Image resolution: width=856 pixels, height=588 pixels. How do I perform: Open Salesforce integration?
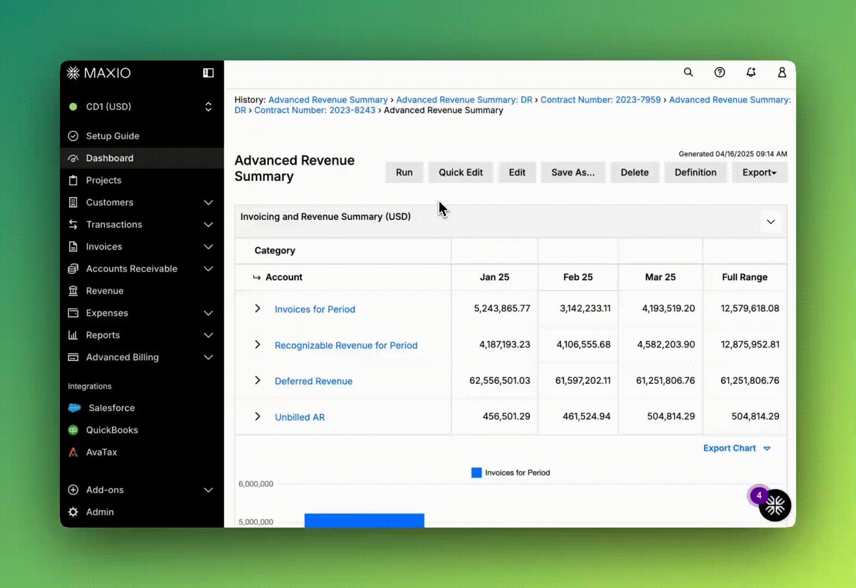tap(142, 408)
